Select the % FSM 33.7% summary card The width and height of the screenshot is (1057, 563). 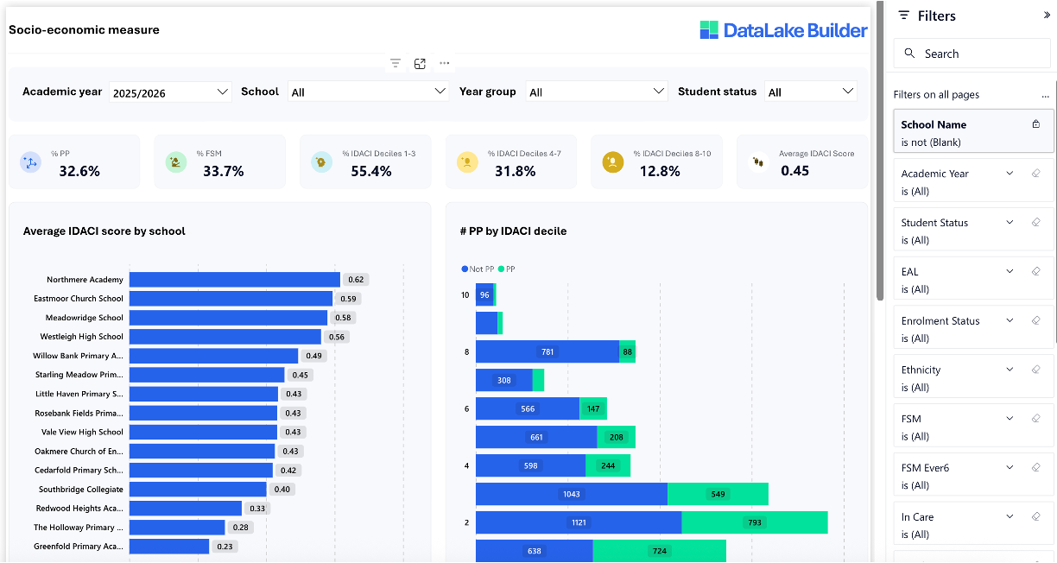click(x=219, y=161)
